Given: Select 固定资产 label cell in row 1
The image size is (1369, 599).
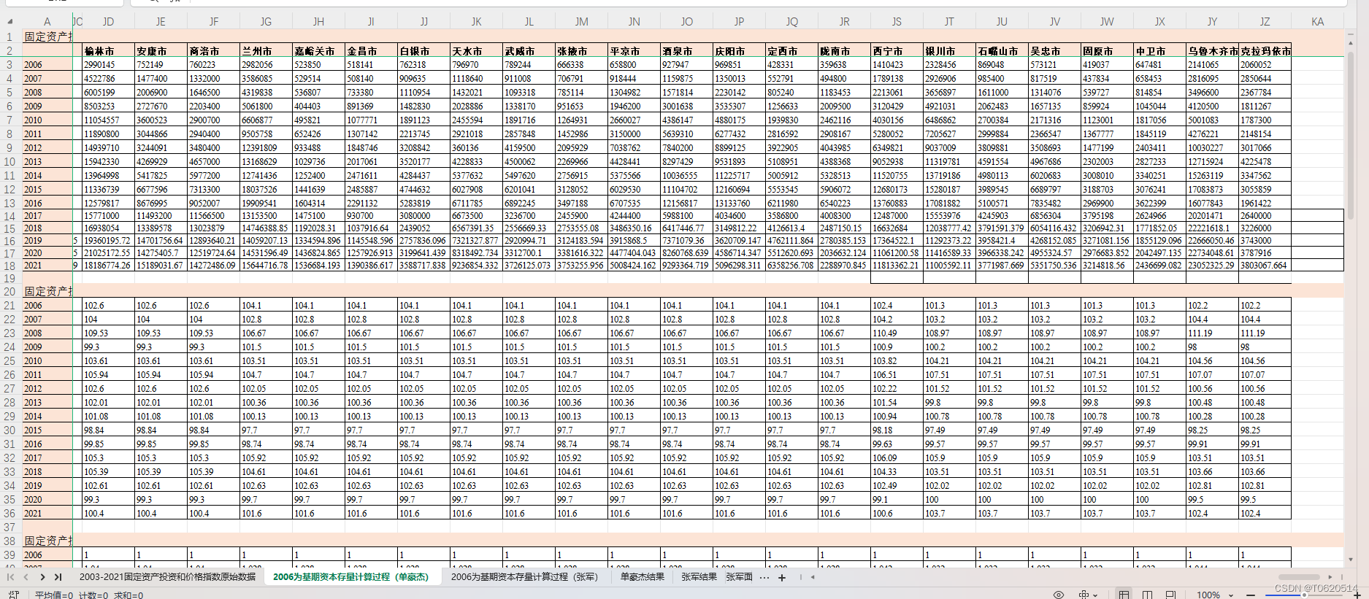Looking at the screenshot, I should [x=47, y=36].
